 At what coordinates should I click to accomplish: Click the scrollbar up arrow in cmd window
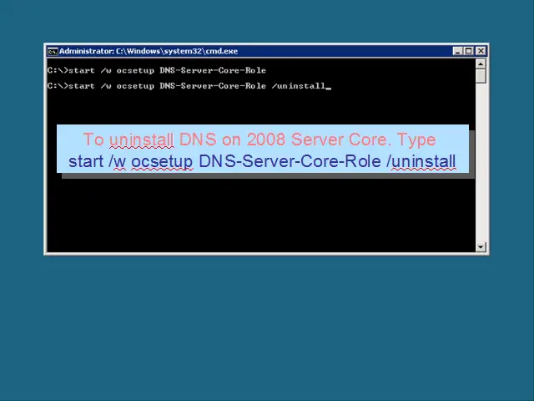pos(481,63)
